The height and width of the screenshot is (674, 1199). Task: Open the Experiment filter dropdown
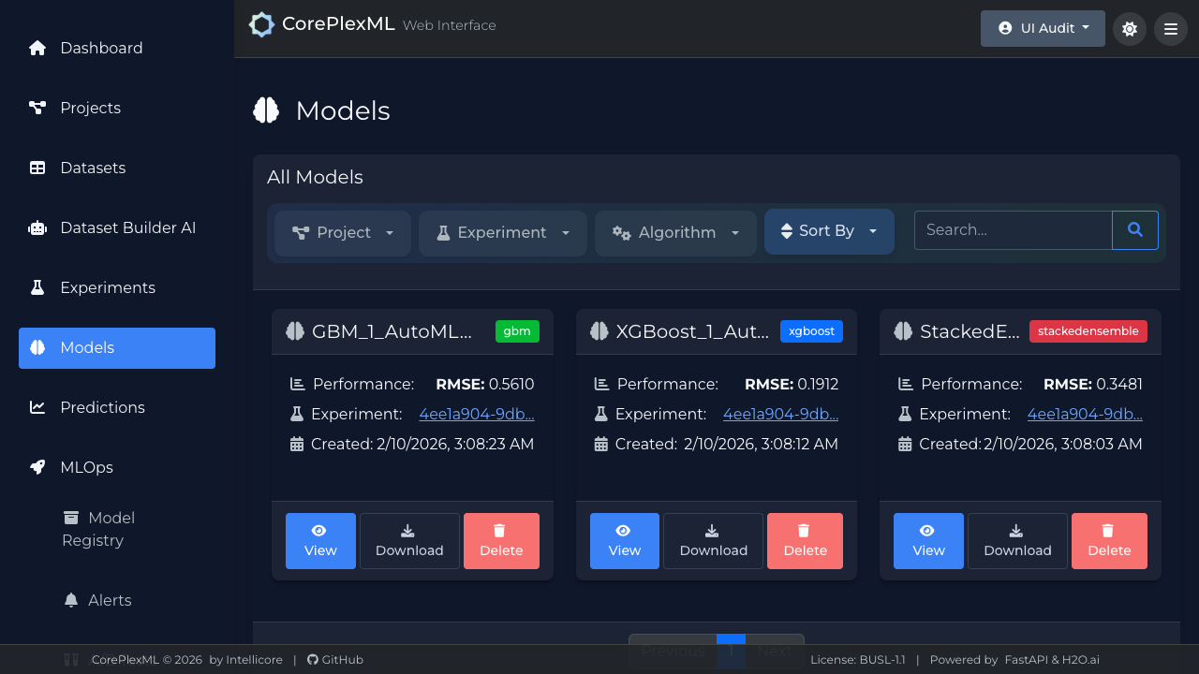coord(503,233)
